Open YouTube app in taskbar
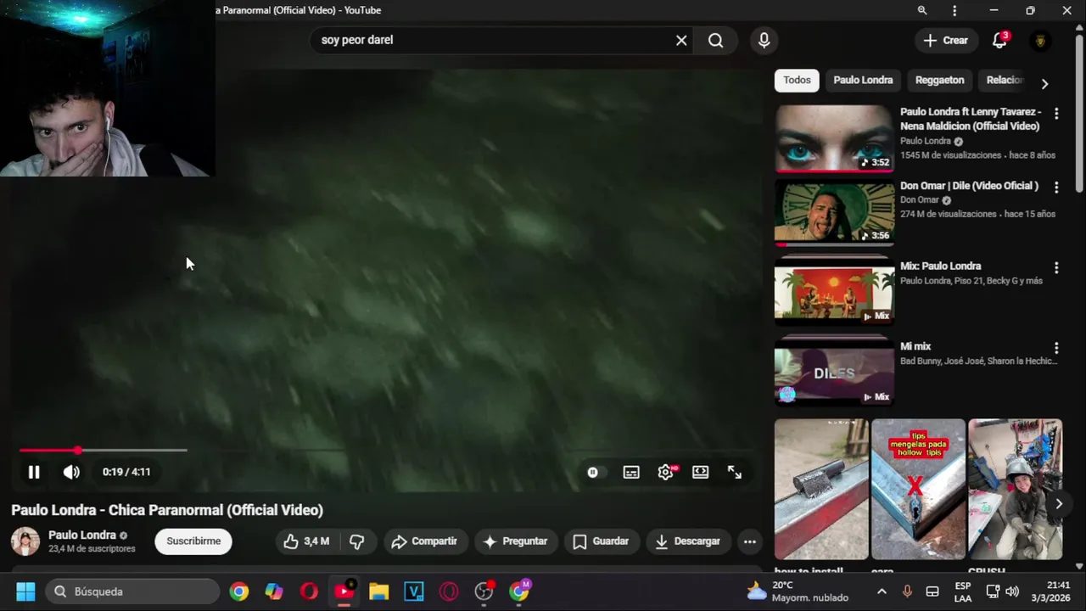Image resolution: width=1086 pixels, height=611 pixels. (344, 591)
